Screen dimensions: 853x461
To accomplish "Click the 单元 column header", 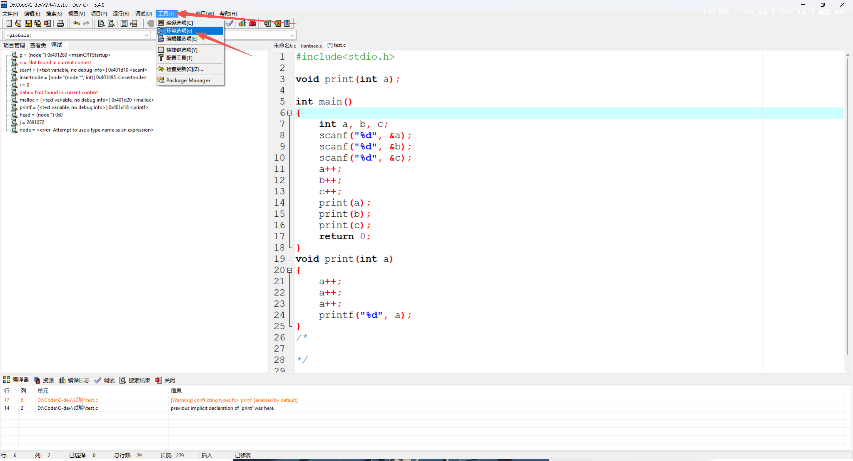I will coord(102,391).
